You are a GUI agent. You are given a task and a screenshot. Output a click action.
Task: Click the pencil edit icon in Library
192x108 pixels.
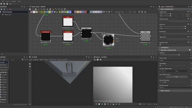(x=4, y=60)
